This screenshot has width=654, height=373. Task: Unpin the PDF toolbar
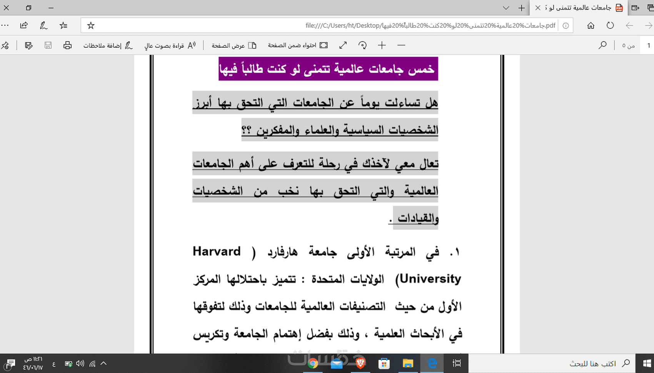tap(5, 45)
